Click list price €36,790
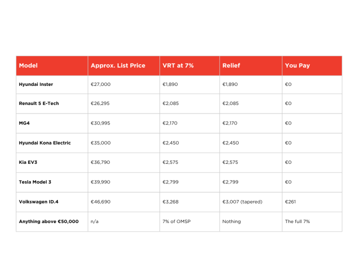Viewport: 355px width, 266px height. coord(100,162)
